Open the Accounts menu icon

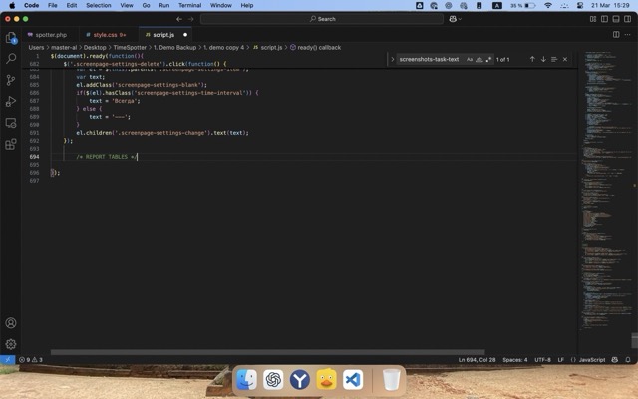pos(11,323)
